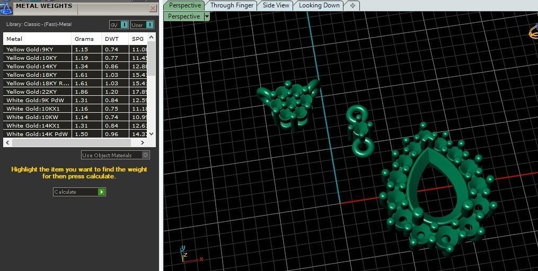
Task: Switch to the Side View tab
Action: [x=276, y=5]
